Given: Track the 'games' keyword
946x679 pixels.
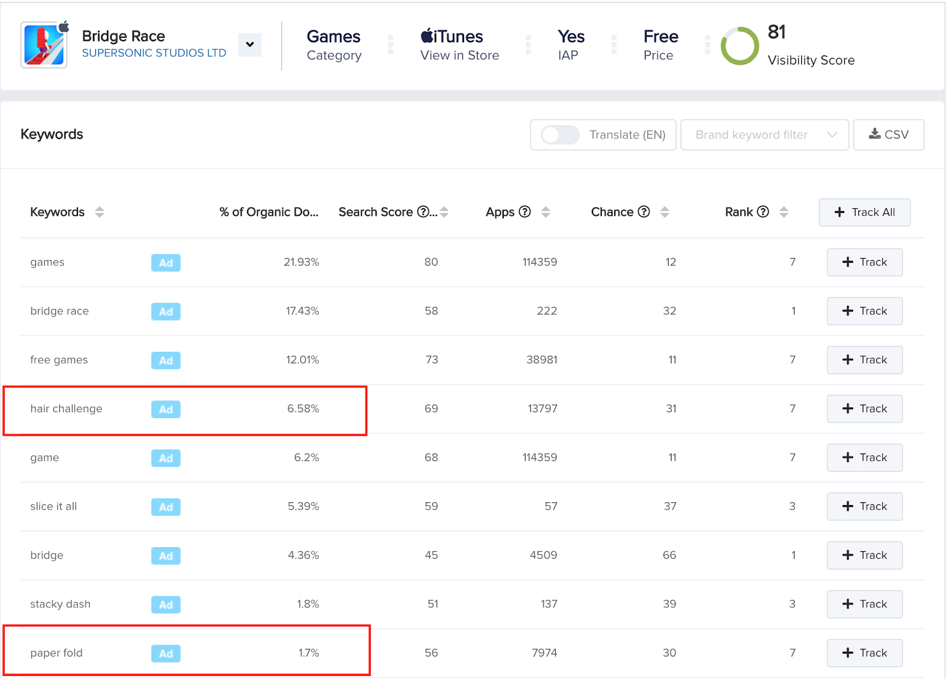Looking at the screenshot, I should coord(864,262).
